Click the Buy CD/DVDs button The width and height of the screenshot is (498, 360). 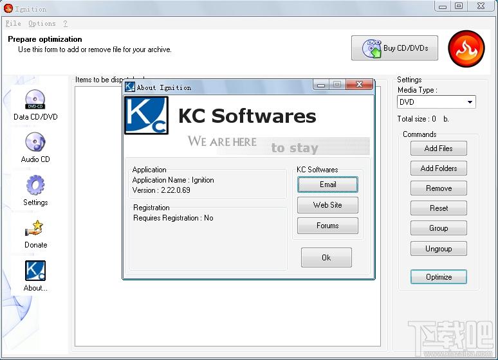pos(394,48)
